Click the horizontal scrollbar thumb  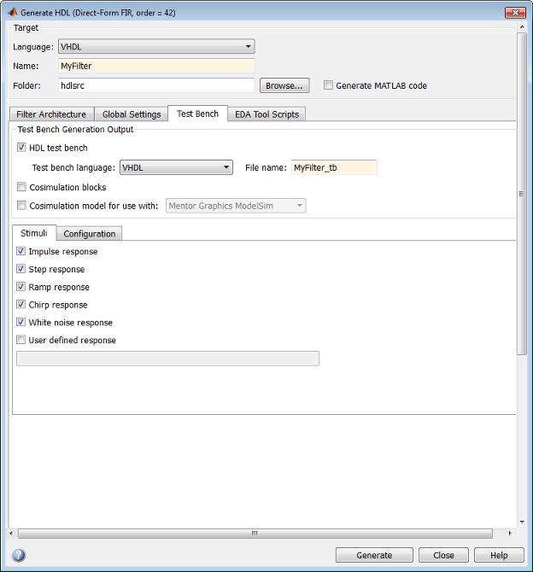(x=255, y=534)
